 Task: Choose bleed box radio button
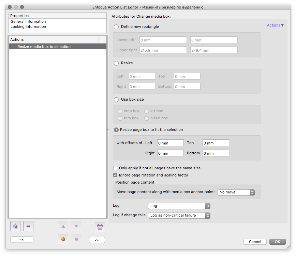[x=147, y=118]
